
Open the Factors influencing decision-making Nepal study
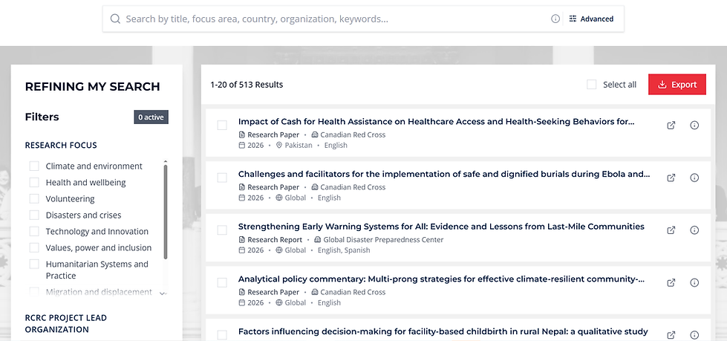click(443, 332)
